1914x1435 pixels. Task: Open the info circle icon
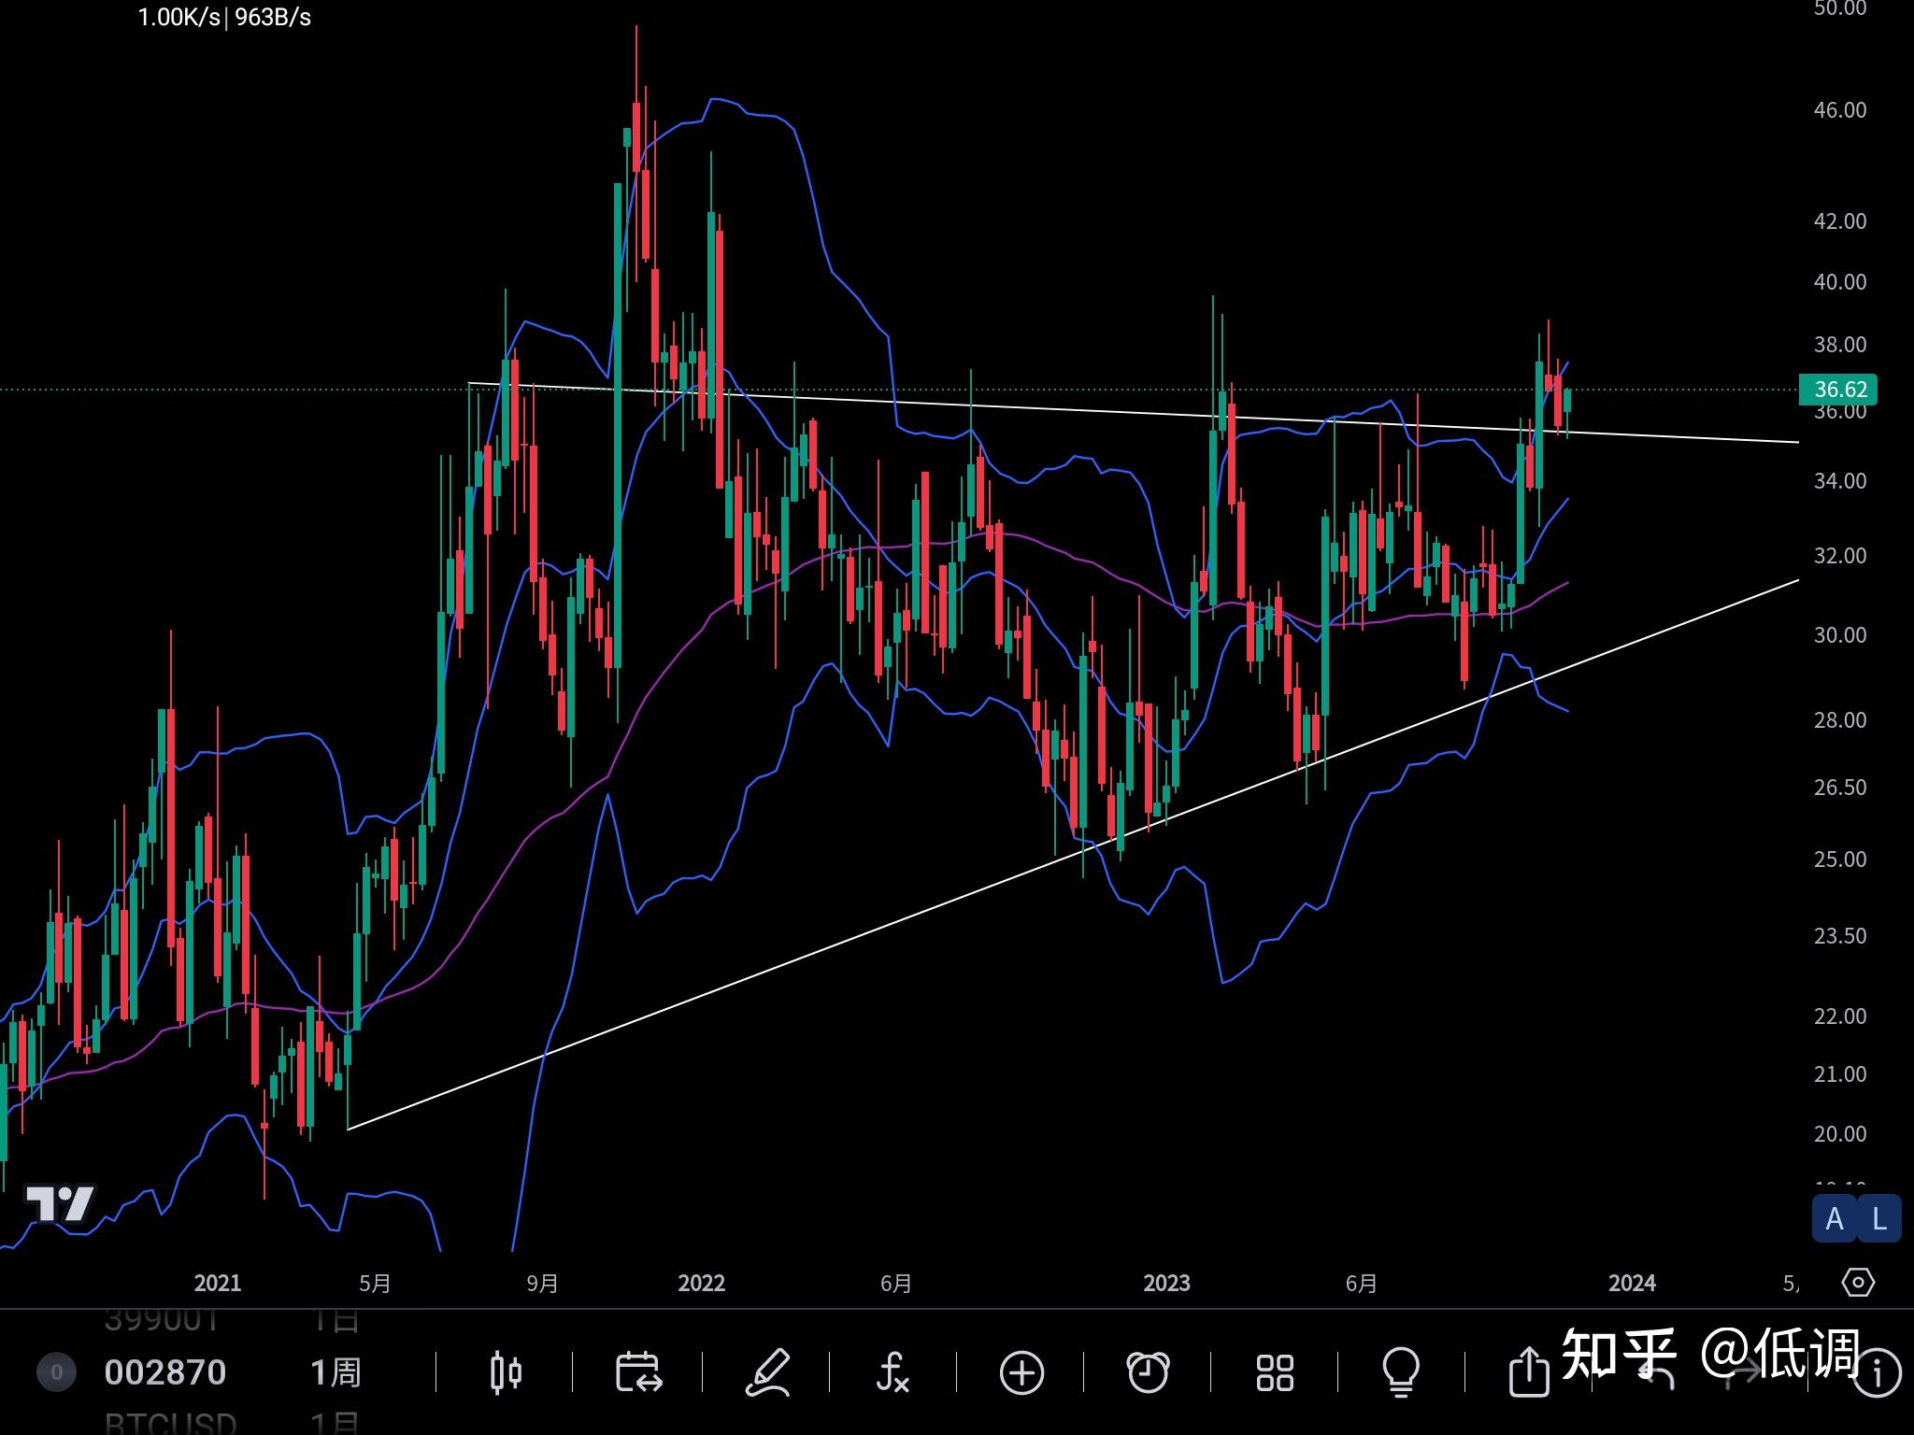(1878, 1373)
